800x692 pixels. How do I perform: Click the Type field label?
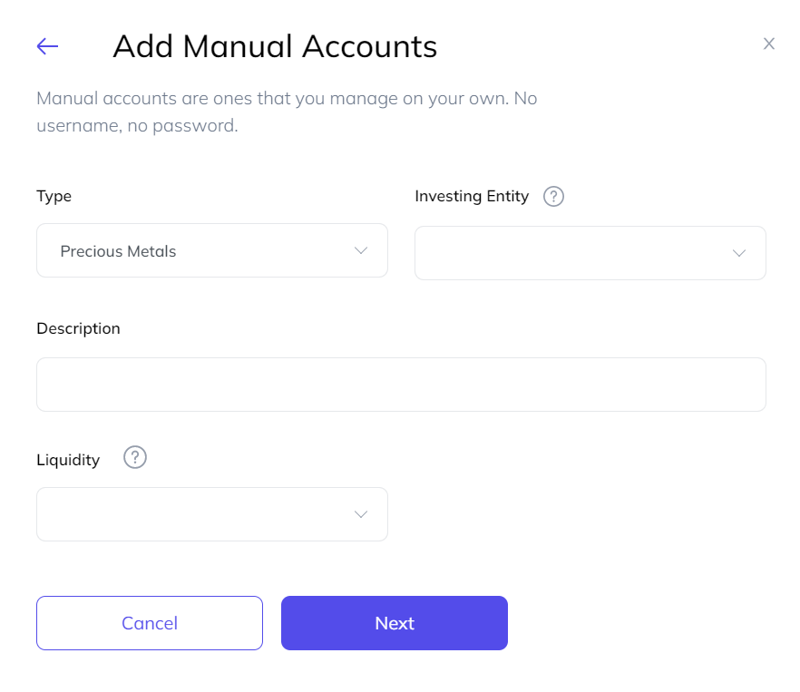[x=54, y=196]
